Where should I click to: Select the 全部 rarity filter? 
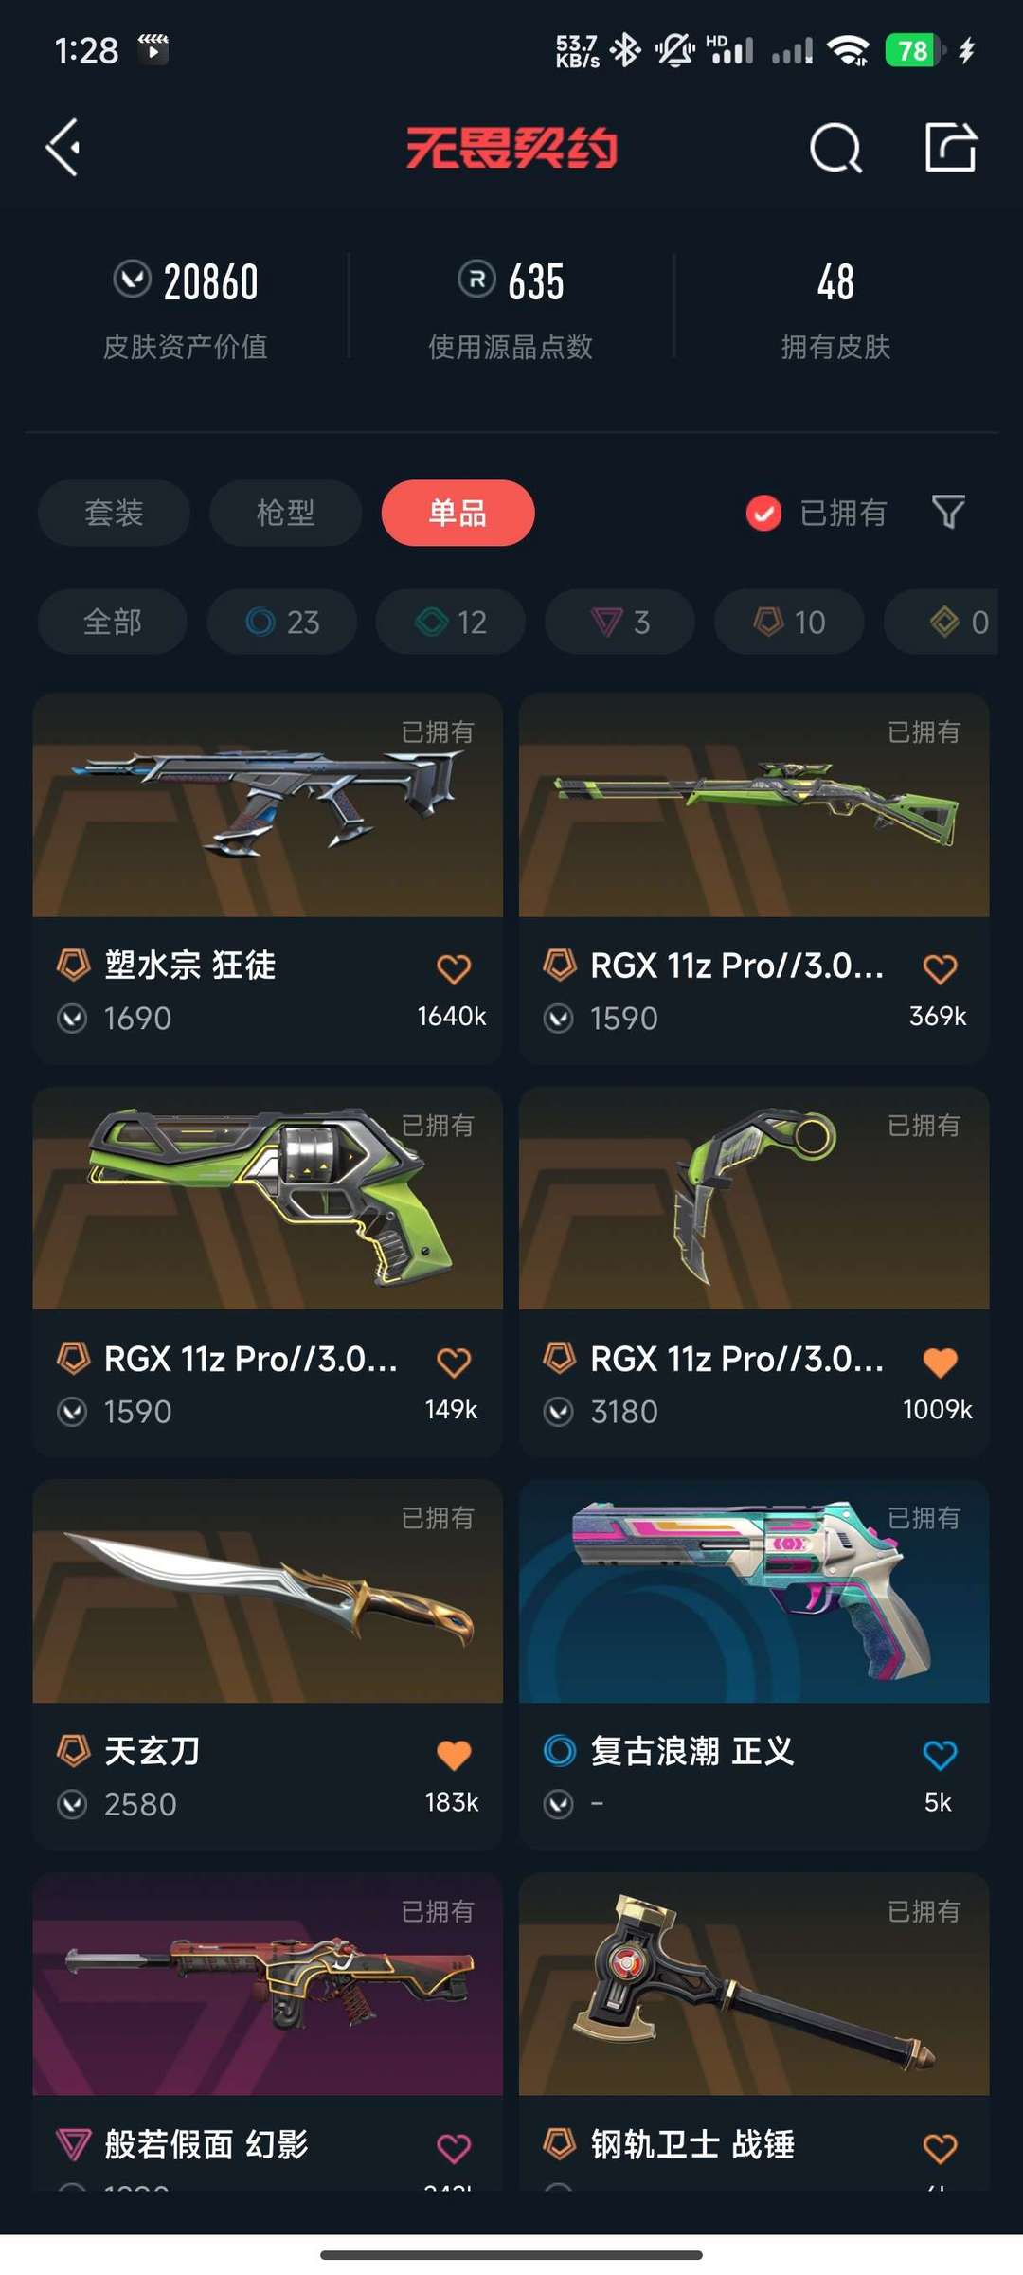(x=113, y=622)
